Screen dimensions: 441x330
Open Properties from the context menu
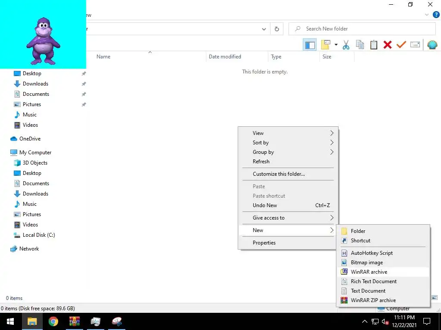point(288,243)
